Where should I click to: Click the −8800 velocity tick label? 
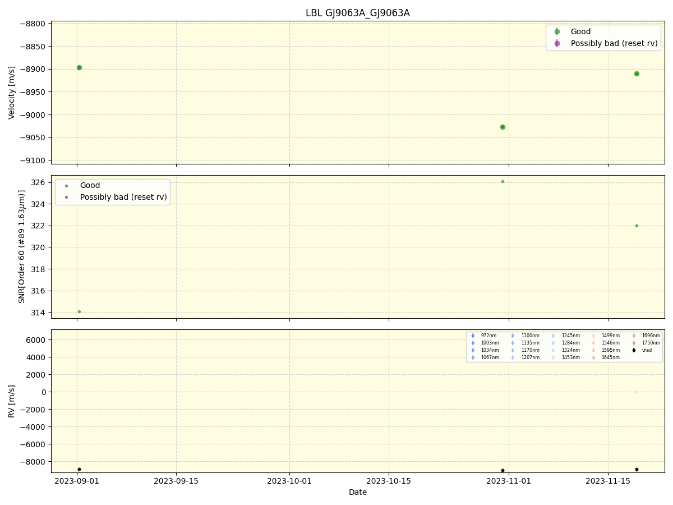point(33,24)
